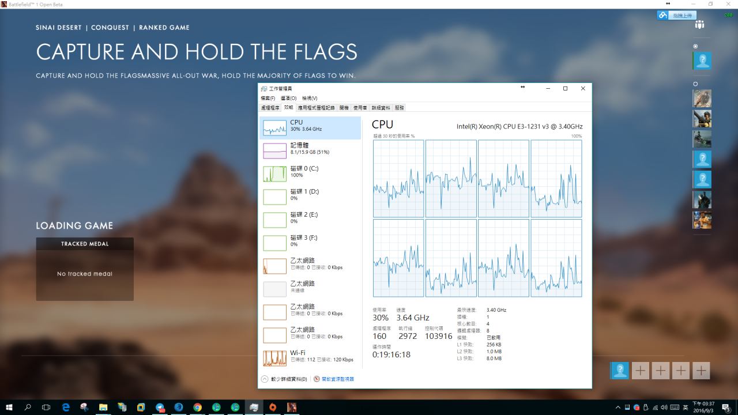This screenshot has width=738, height=415.
Task: Click the 拖拽上傳 upload button
Action: pos(677,16)
